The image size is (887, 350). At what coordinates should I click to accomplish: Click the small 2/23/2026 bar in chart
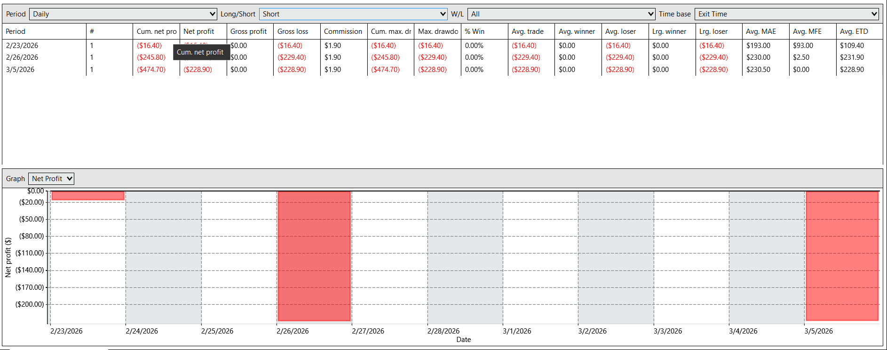coord(88,196)
